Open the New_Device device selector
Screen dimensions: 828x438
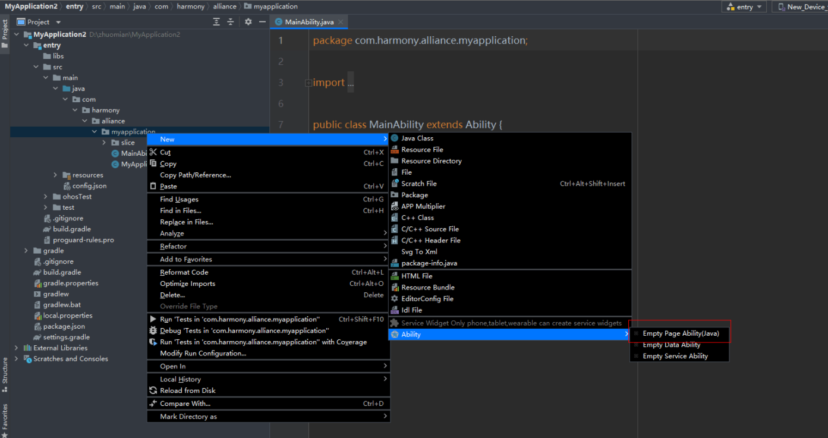click(x=801, y=7)
